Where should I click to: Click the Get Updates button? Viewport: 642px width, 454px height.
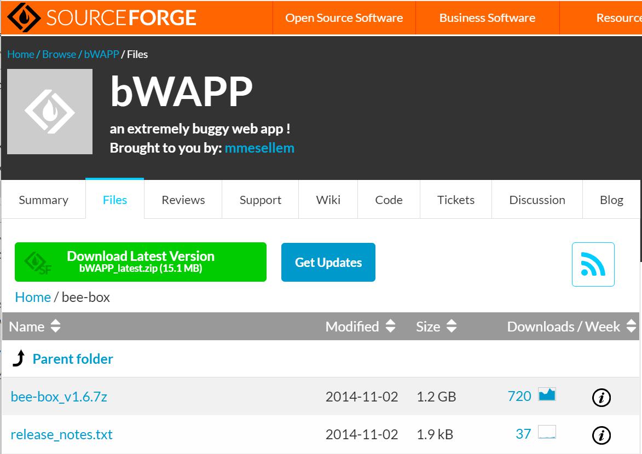pos(328,263)
